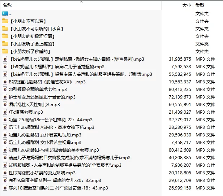Click the 文件夹 type cell for 【小朋友听了秒睡的】

(x=202, y=51)
